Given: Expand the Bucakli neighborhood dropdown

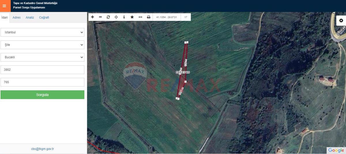Looking at the screenshot, I should tap(42, 57).
